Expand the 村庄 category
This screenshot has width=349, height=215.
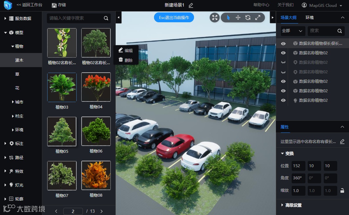(x=13, y=116)
